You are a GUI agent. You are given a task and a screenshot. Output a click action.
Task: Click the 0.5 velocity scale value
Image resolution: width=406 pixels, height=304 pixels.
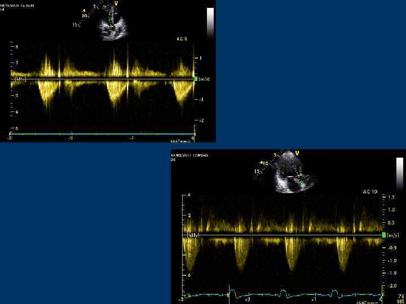pyautogui.click(x=391, y=222)
